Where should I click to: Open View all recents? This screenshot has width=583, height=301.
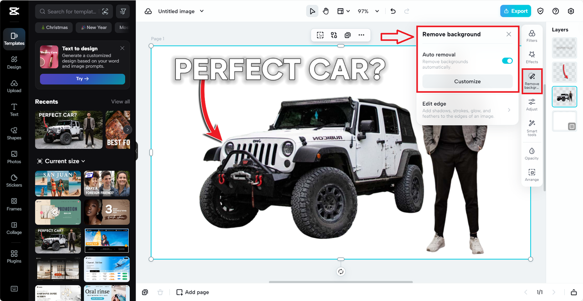(120, 102)
